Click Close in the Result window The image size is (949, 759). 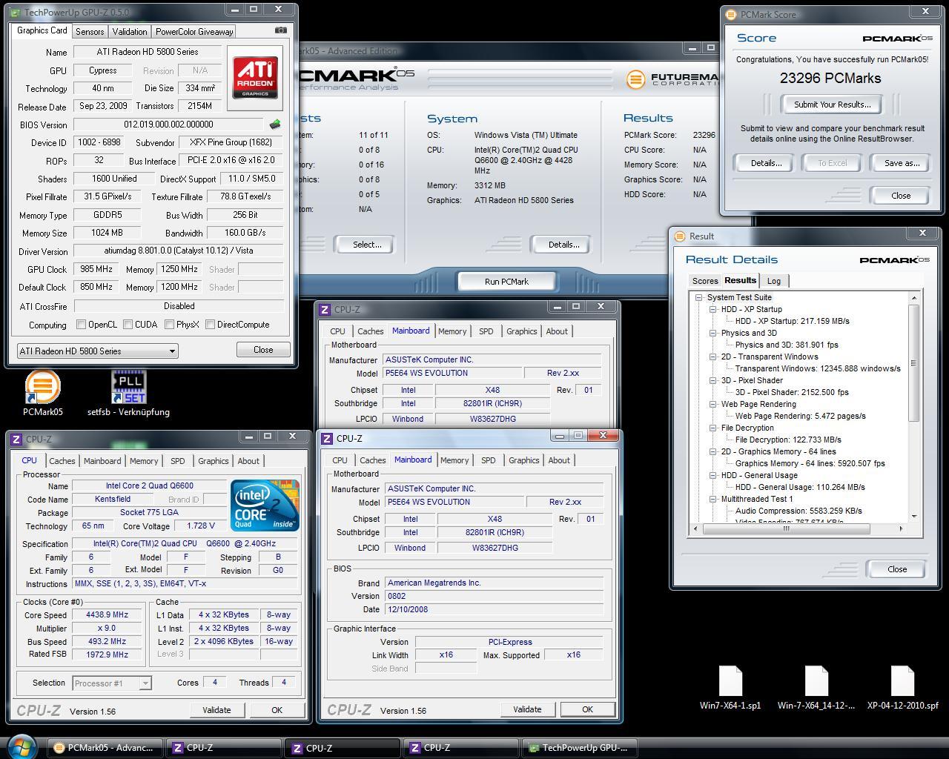897,569
